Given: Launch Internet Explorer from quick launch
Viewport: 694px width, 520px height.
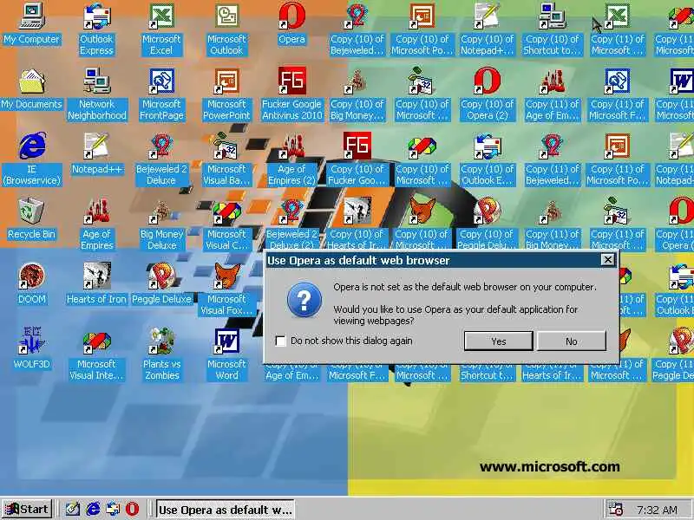Looking at the screenshot, I should pos(93,510).
